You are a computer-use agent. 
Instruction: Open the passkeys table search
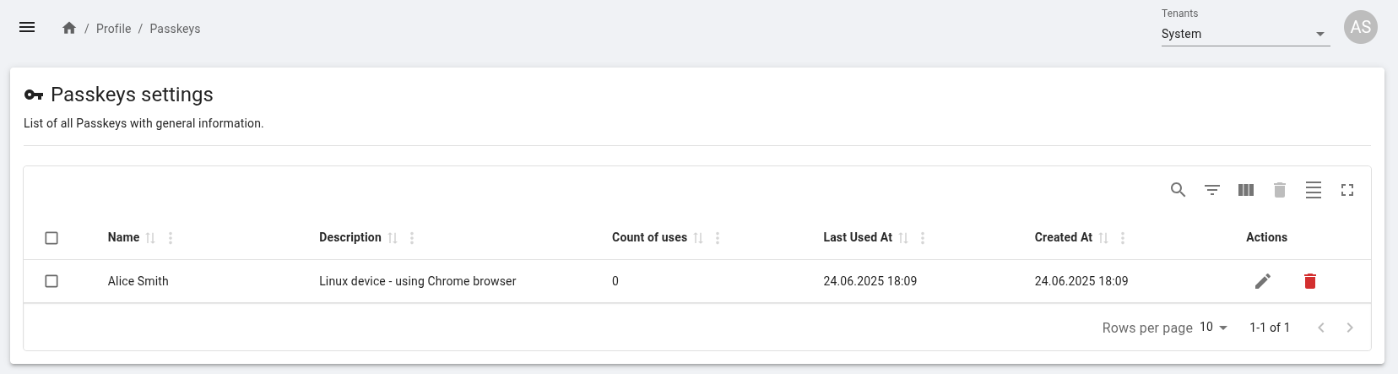(1178, 190)
